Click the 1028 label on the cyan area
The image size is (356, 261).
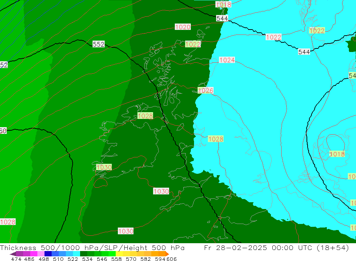pyautogui.click(x=216, y=139)
